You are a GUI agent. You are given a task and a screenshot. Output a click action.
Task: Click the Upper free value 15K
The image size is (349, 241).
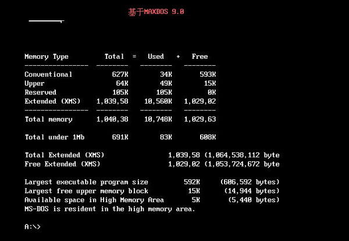click(210, 83)
